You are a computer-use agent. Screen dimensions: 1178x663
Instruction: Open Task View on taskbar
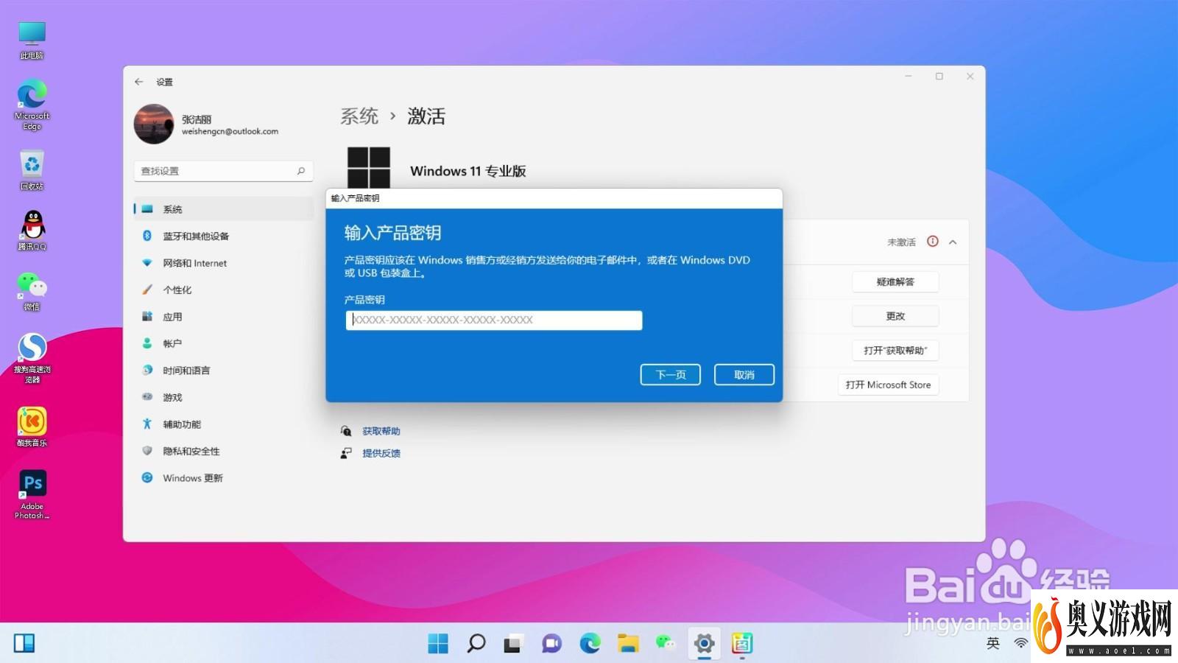[x=513, y=643]
